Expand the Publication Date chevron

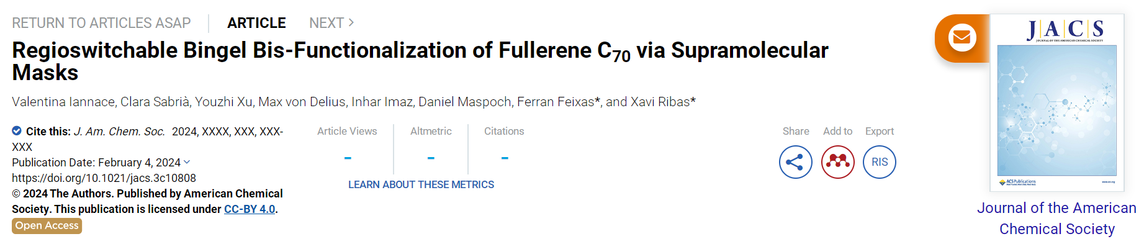[187, 162]
